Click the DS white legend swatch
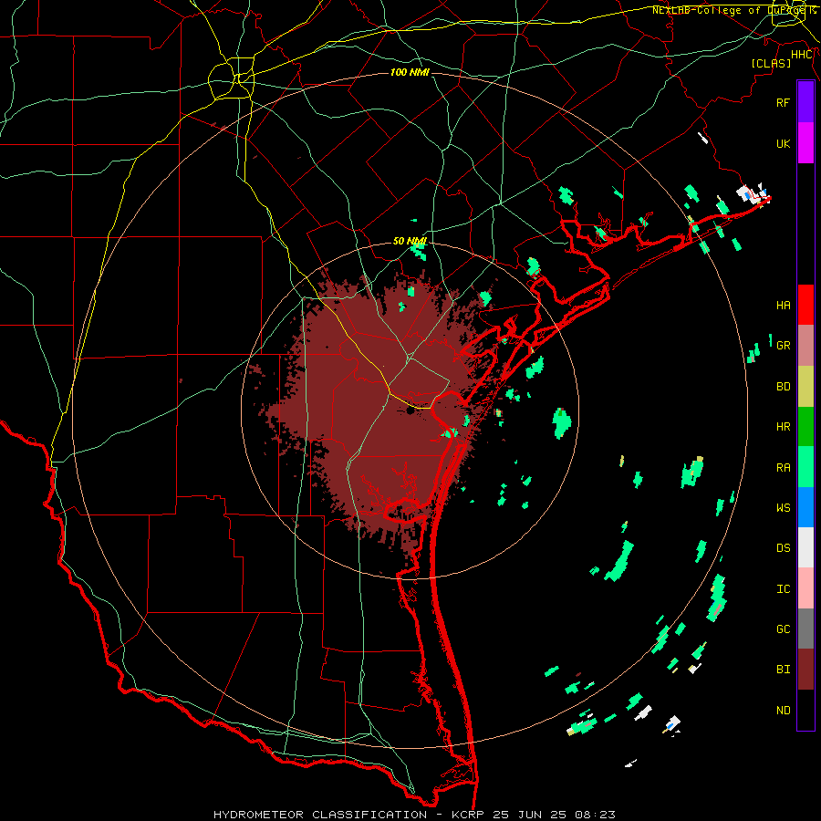Screen dimensions: 821x821 pyautogui.click(x=805, y=547)
